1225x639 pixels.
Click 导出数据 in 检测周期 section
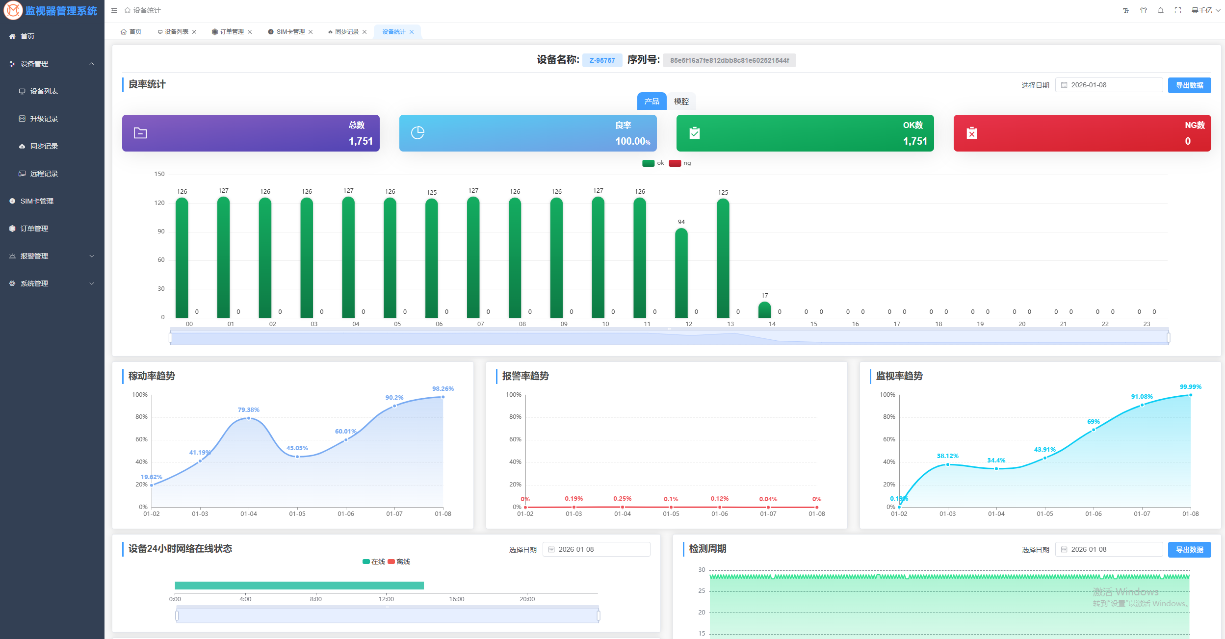[1189, 550]
